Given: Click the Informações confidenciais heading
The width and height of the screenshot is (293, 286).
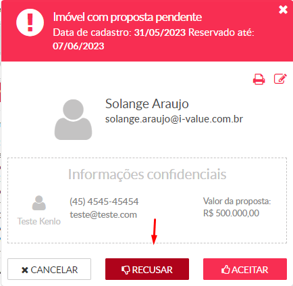Looking at the screenshot, I should [147, 174].
